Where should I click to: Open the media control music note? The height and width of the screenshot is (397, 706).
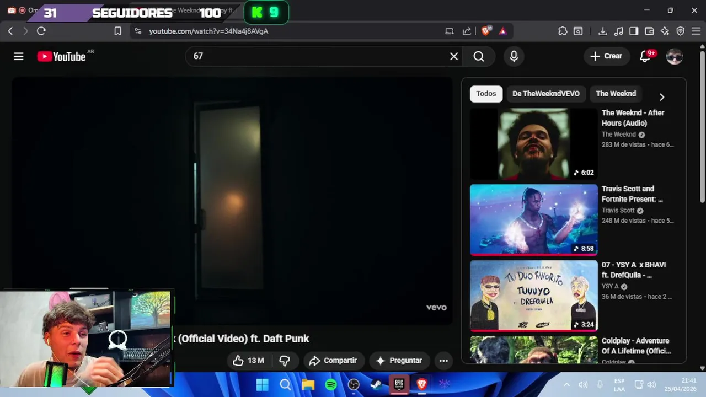(x=618, y=31)
